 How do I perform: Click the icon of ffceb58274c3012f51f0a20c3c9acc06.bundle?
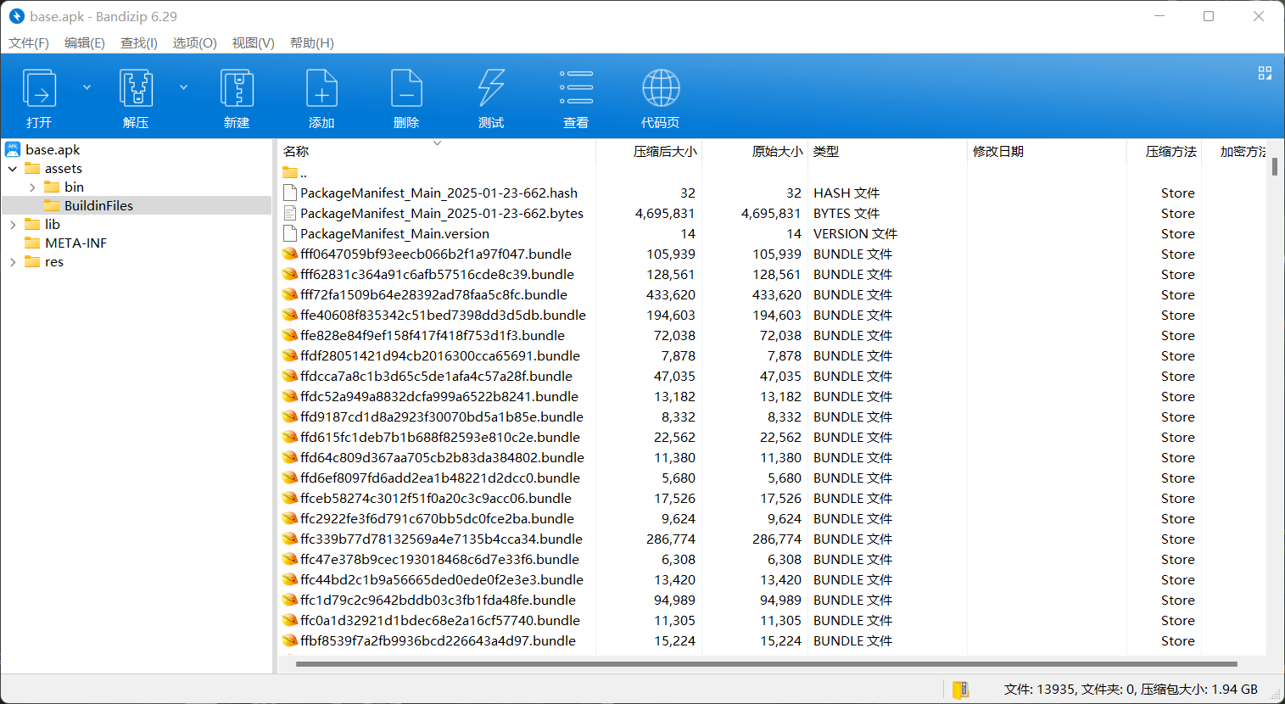tap(290, 498)
